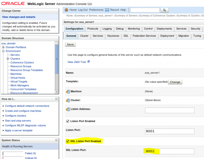This screenshot has width=204, height=159.
Task: Select the SSL sub-tab
Action: [x=126, y=36]
